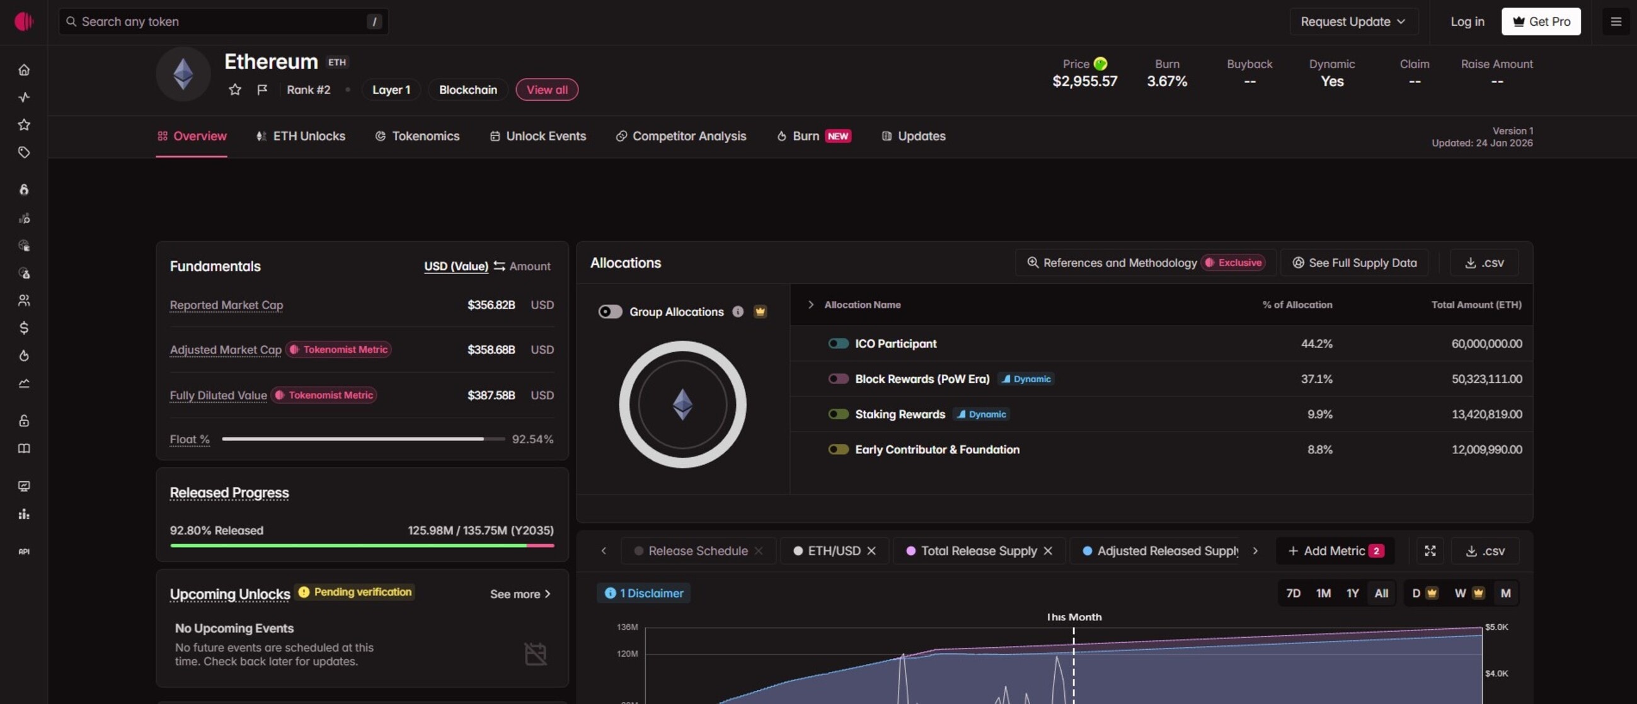Click the See Full Supply Data button
This screenshot has width=1637, height=704.
(1354, 262)
